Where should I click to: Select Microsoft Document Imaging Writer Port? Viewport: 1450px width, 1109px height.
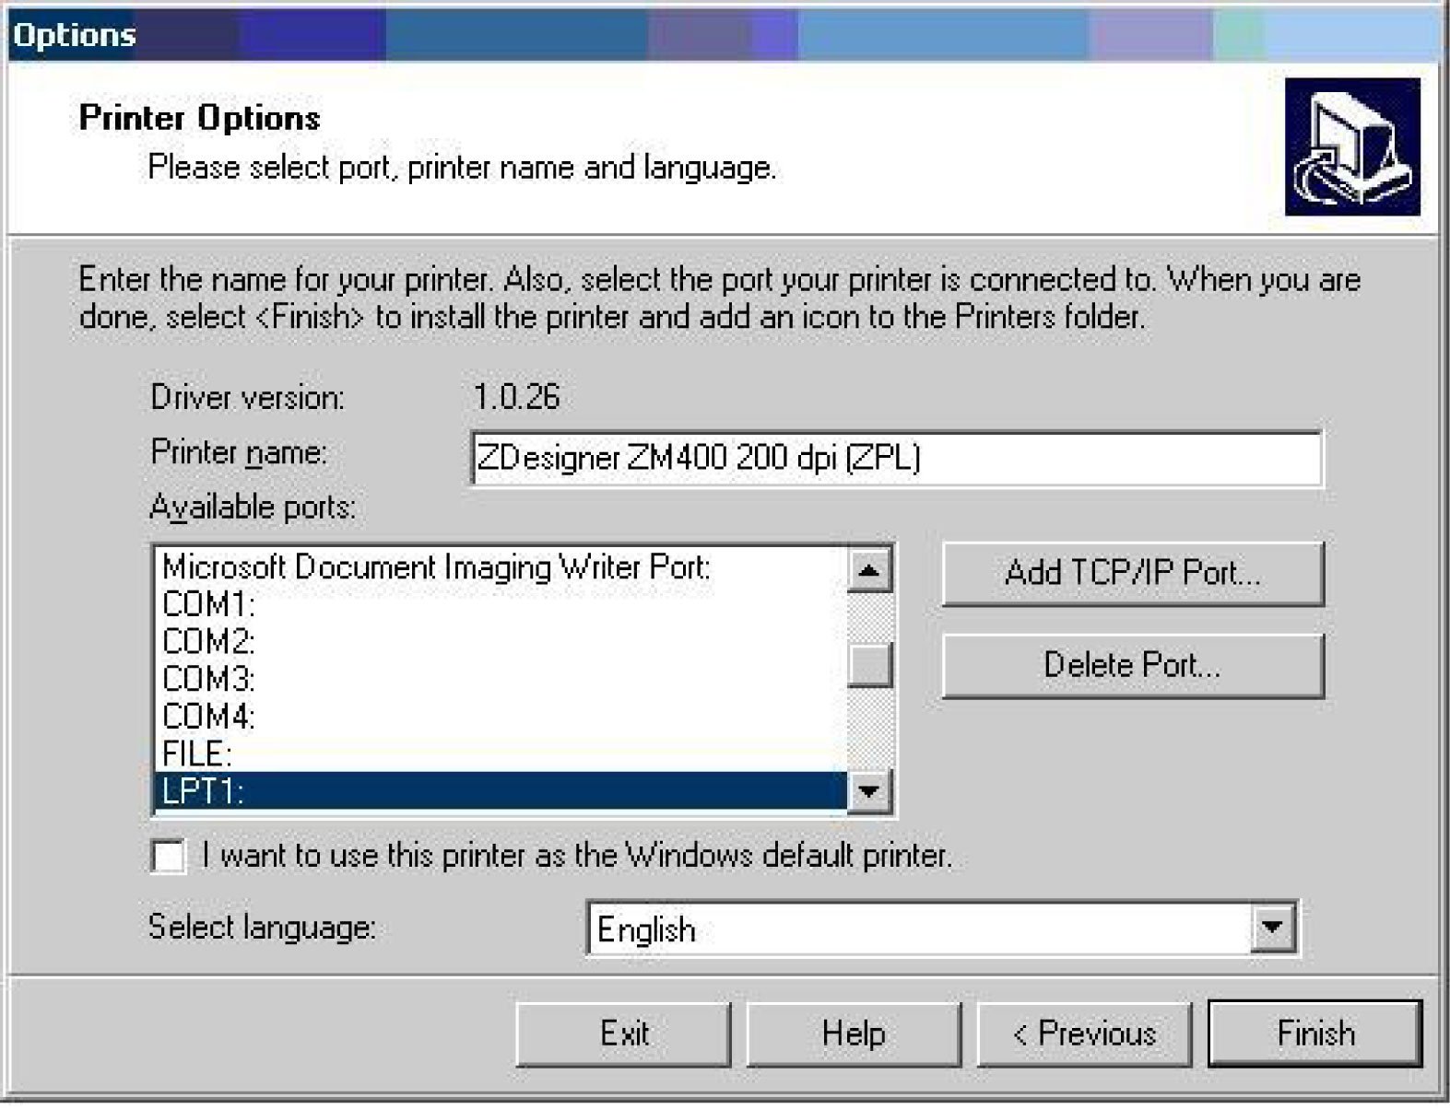(500, 567)
